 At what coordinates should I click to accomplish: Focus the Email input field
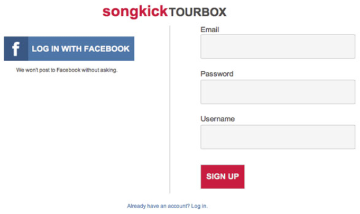click(x=278, y=47)
